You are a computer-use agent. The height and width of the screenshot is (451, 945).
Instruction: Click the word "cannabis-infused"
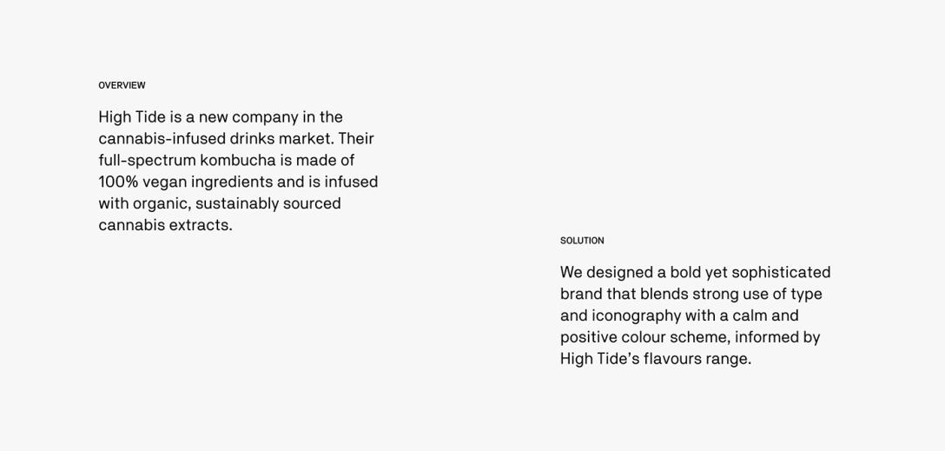pos(162,138)
